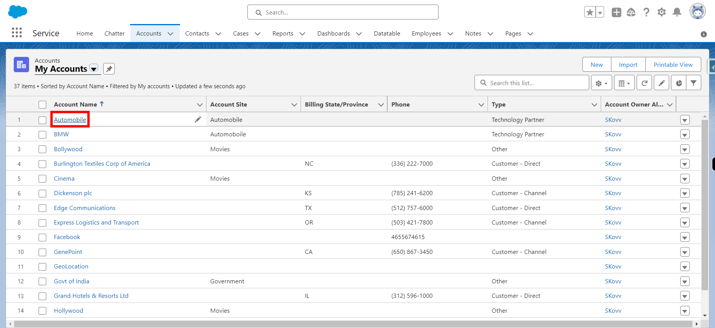Expand the Contacts tab dropdown chevron
This screenshot has height=328, width=715.
click(218, 34)
